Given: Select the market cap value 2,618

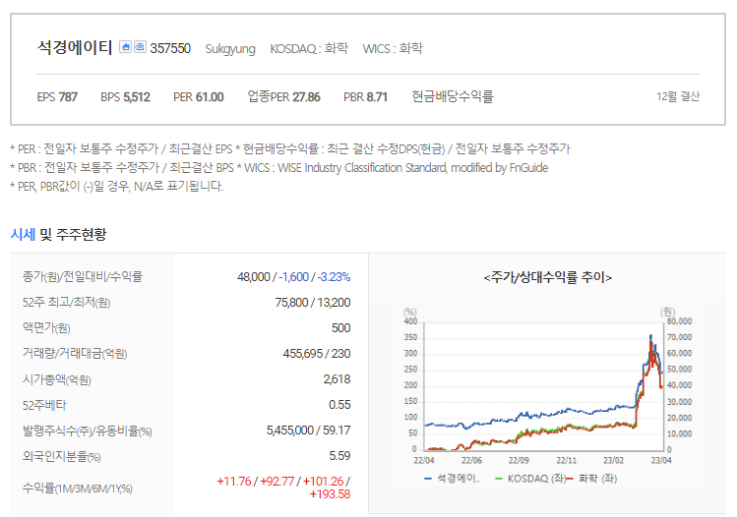Looking at the screenshot, I should 337,379.
